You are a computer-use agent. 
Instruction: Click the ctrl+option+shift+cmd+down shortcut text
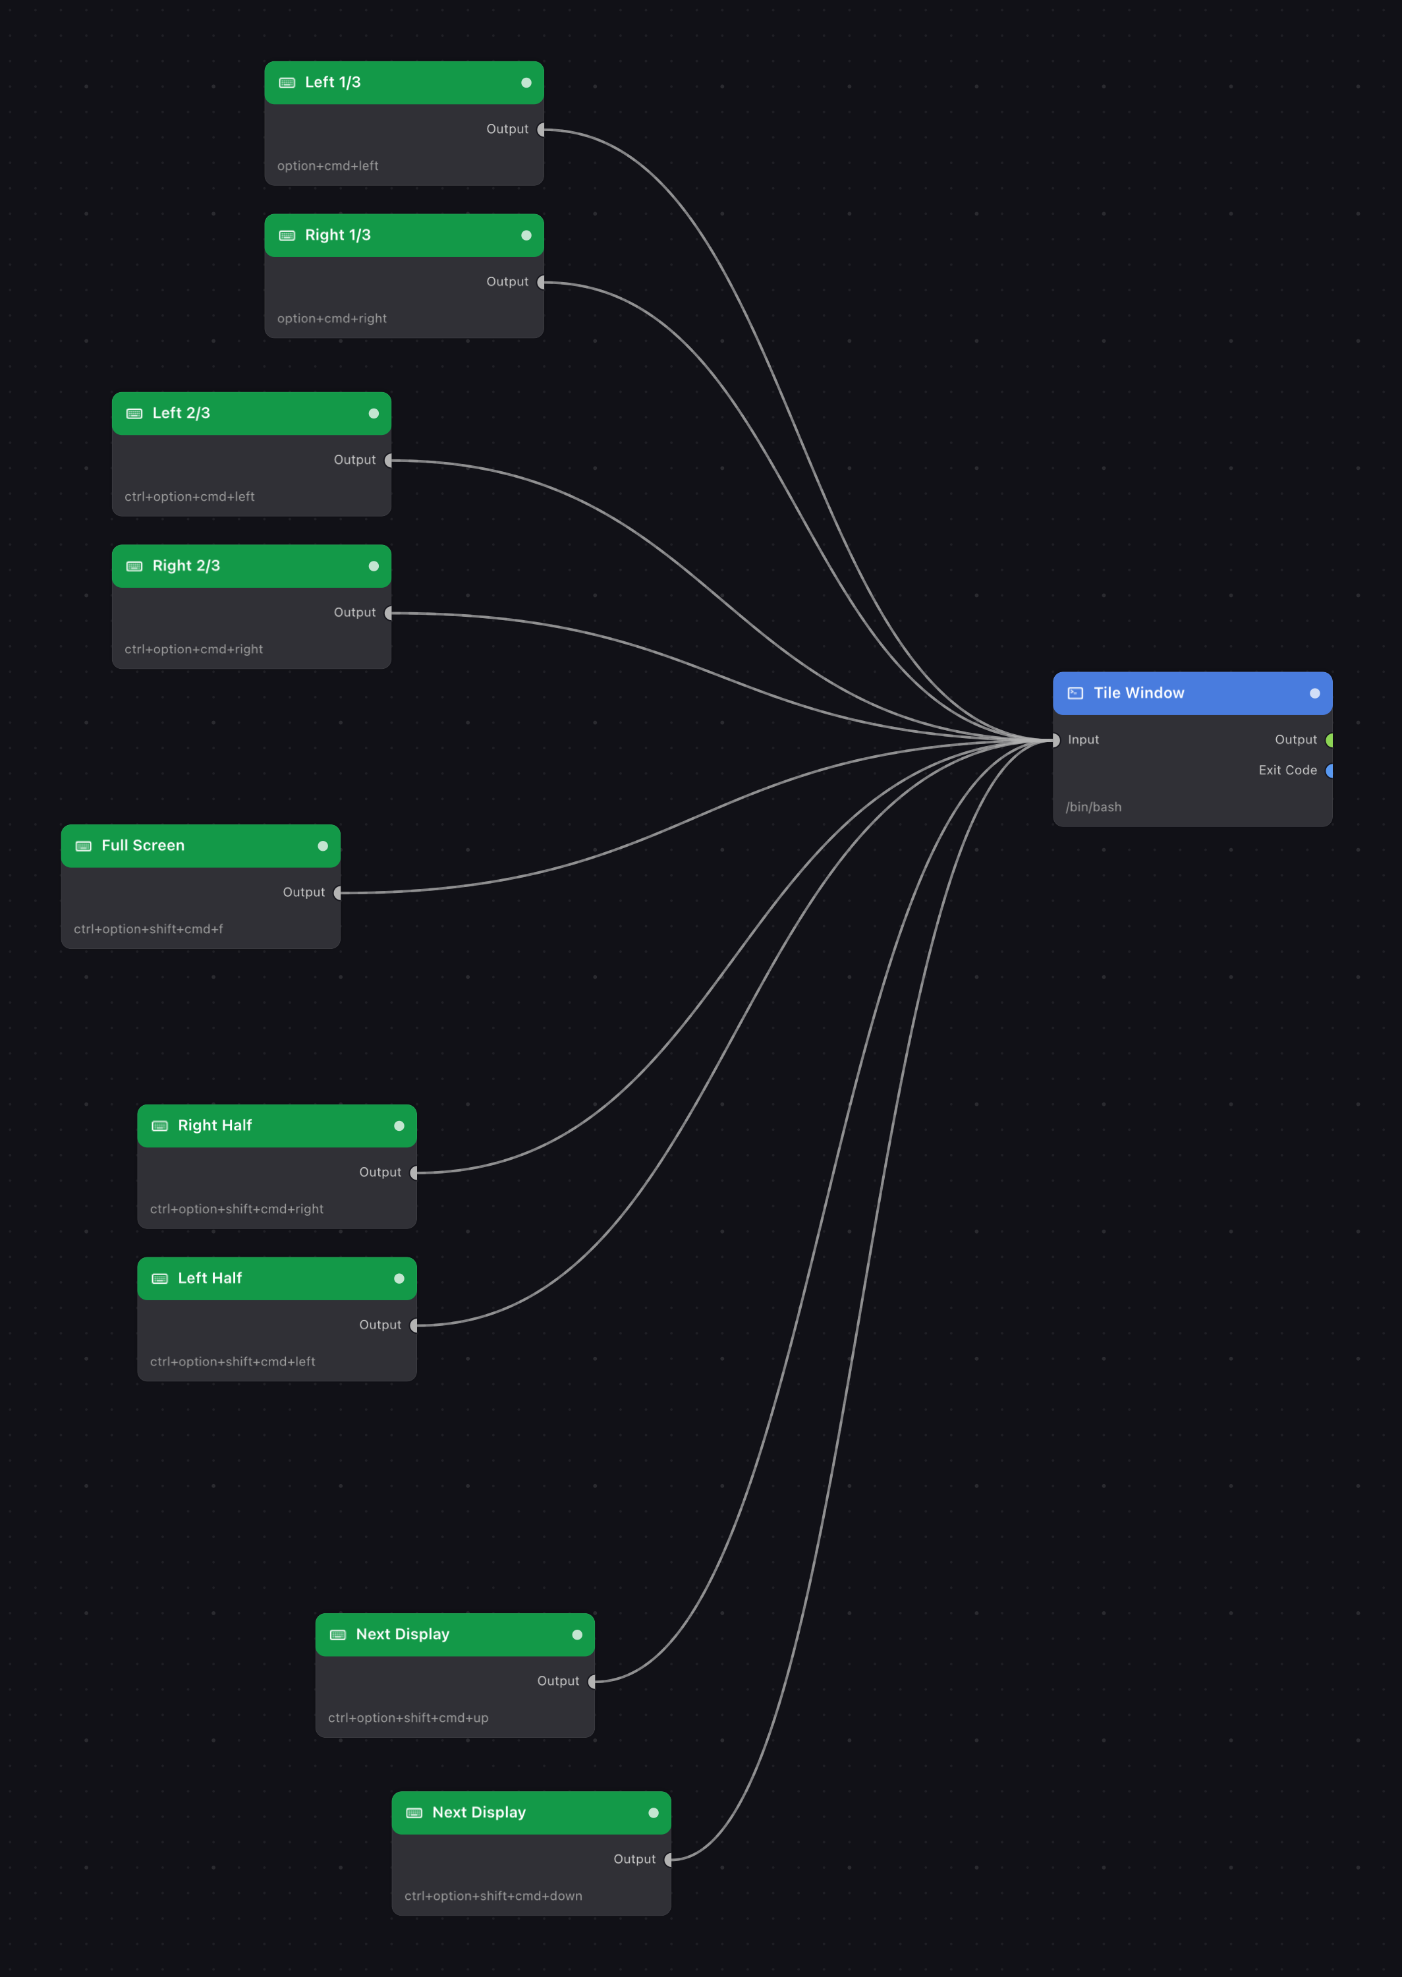pos(494,1896)
